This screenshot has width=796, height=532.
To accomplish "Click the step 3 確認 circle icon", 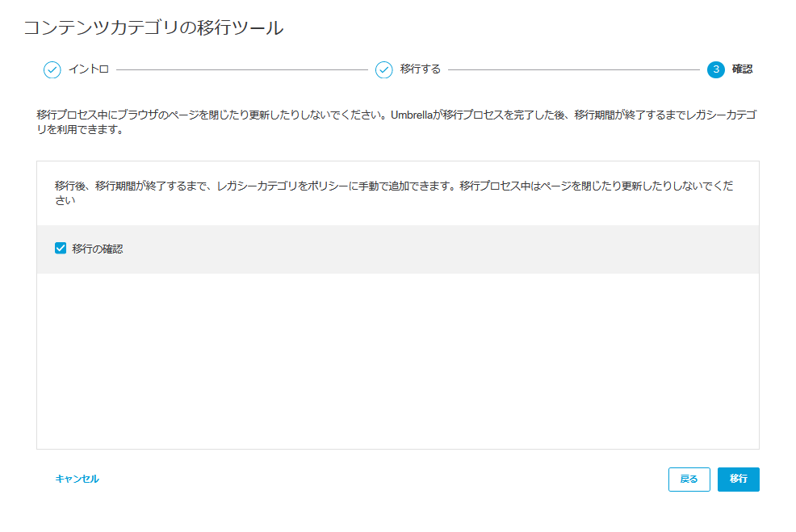I will [x=716, y=69].
